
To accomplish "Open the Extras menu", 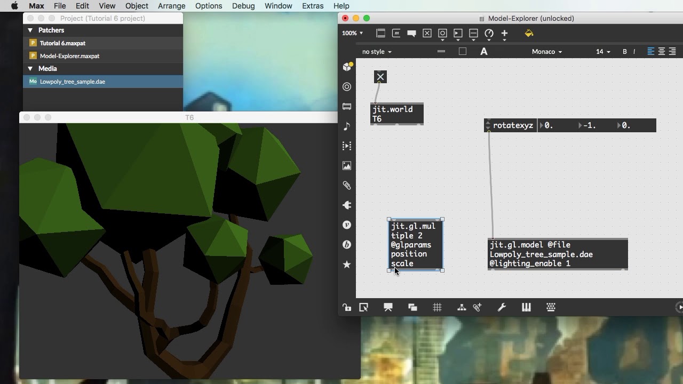I will pyautogui.click(x=313, y=6).
